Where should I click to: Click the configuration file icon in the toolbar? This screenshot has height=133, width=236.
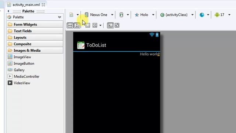pyautogui.click(x=71, y=15)
